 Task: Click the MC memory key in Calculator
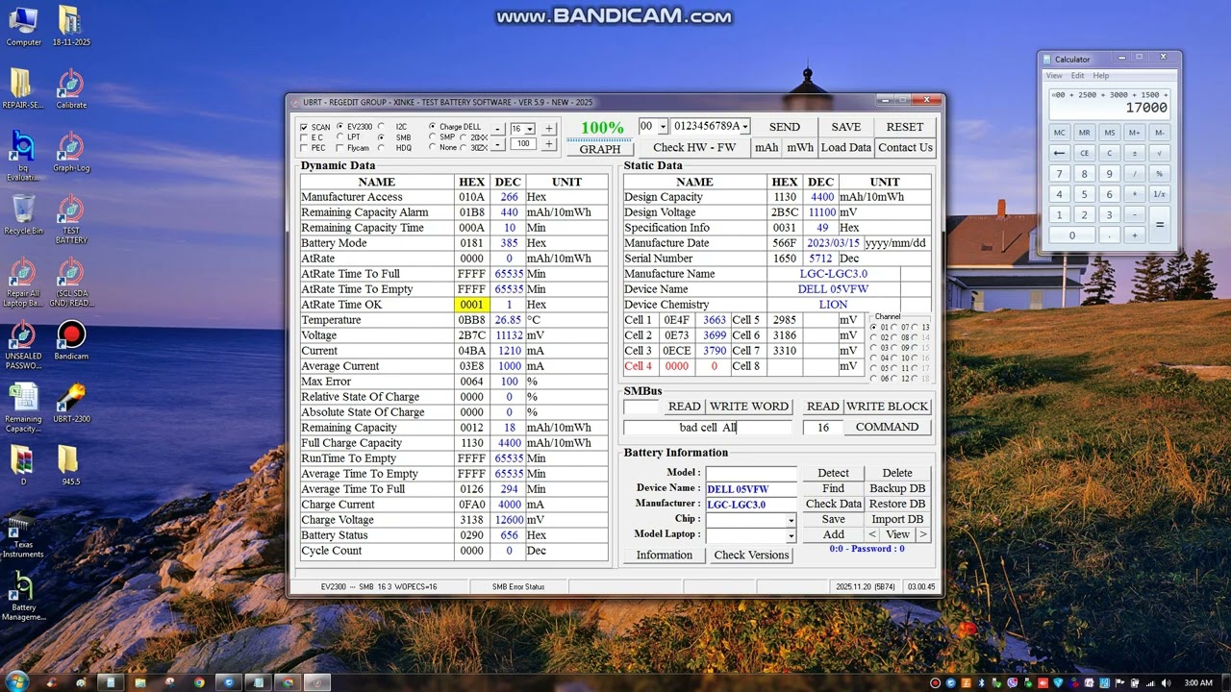pos(1059,133)
